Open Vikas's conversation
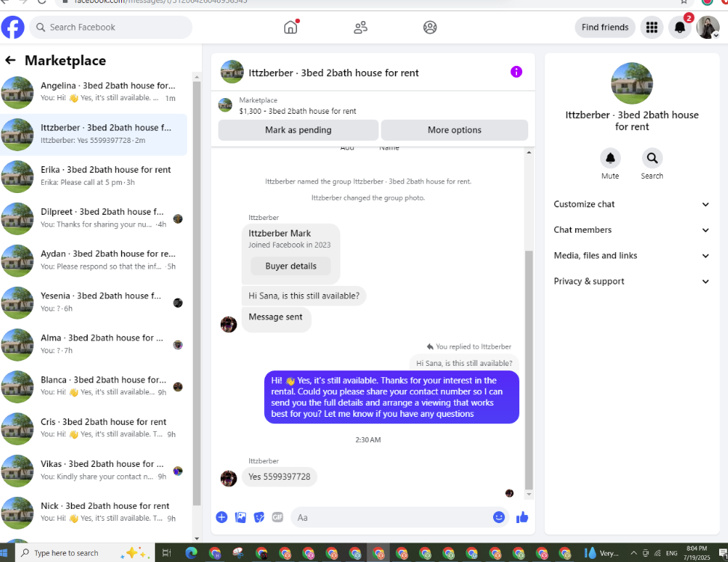 pyautogui.click(x=94, y=471)
